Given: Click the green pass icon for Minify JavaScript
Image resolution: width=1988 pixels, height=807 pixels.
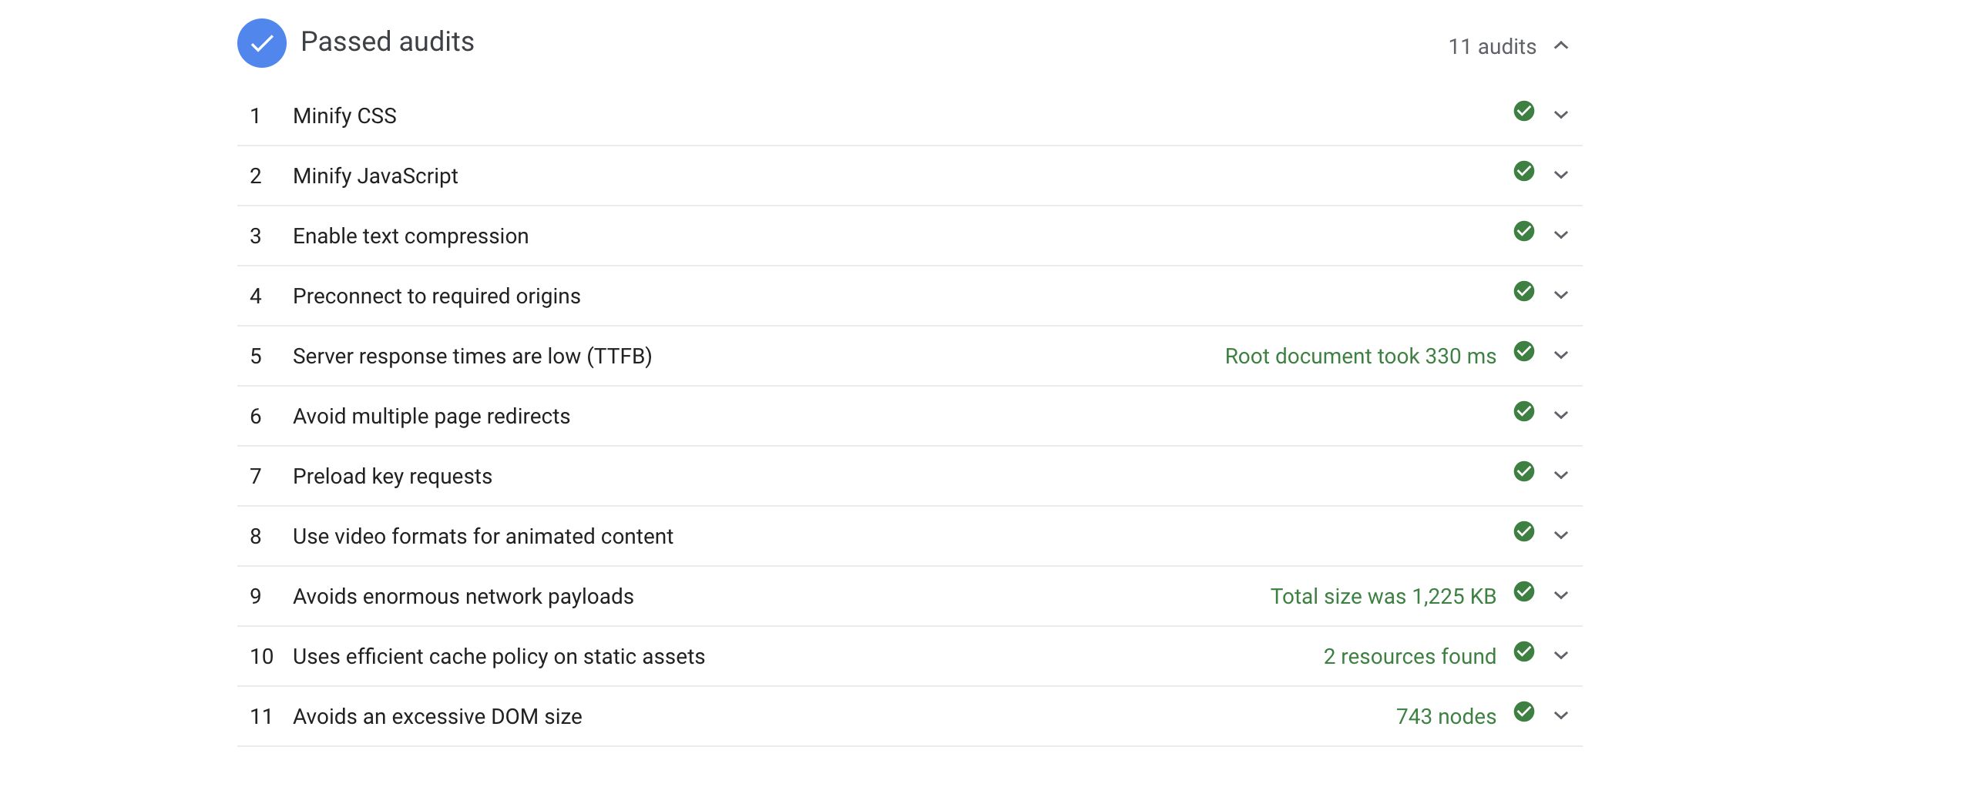Looking at the screenshot, I should 1523,171.
